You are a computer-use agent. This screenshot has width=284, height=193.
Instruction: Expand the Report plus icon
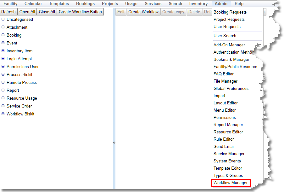click(3, 90)
